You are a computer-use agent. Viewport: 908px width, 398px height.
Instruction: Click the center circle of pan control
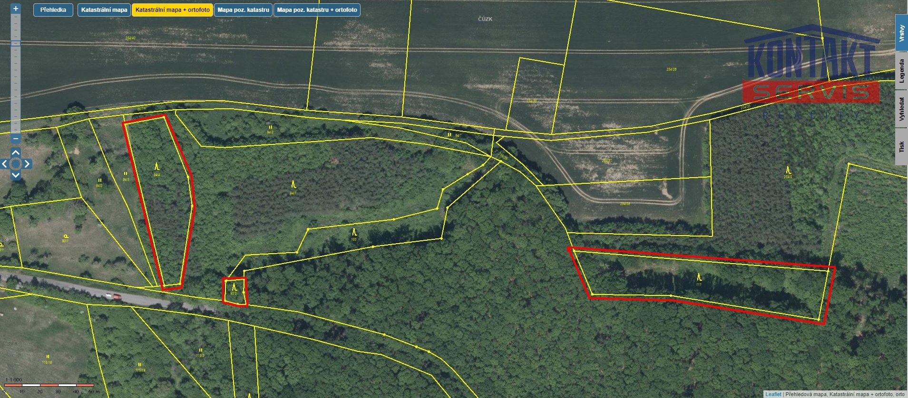[x=16, y=164]
